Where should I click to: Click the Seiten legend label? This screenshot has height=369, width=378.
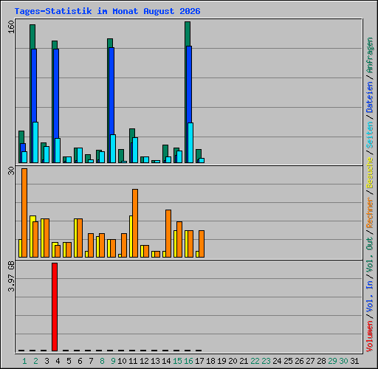[x=370, y=135]
